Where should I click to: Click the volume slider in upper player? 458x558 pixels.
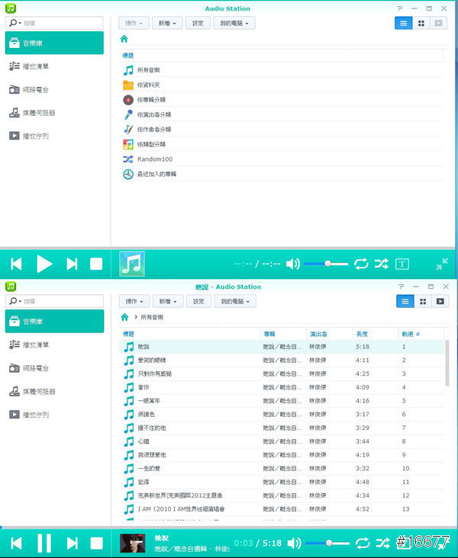[327, 264]
